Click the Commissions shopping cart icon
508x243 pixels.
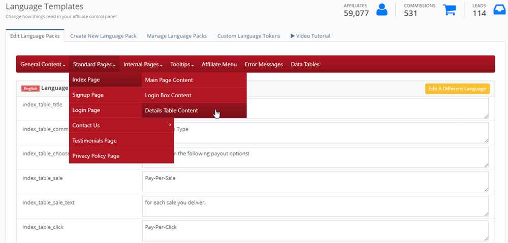[450, 10]
